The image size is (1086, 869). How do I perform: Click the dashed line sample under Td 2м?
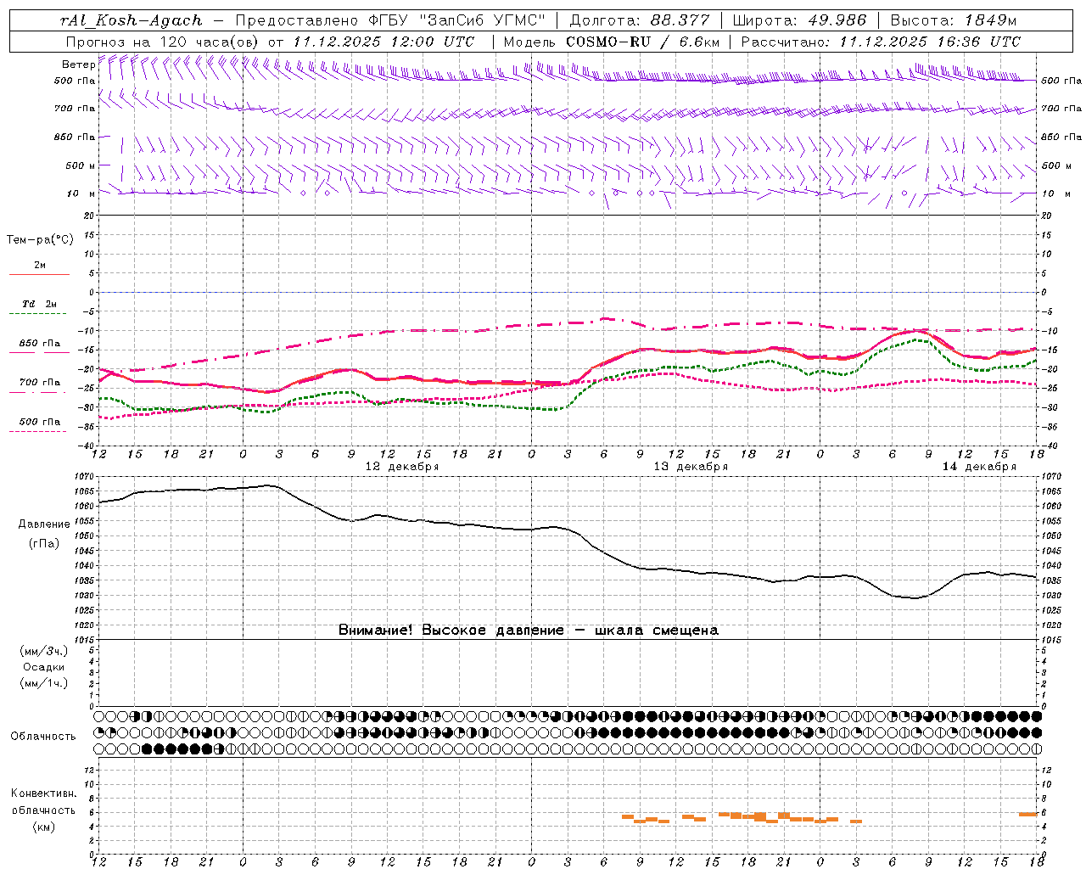pos(37,314)
